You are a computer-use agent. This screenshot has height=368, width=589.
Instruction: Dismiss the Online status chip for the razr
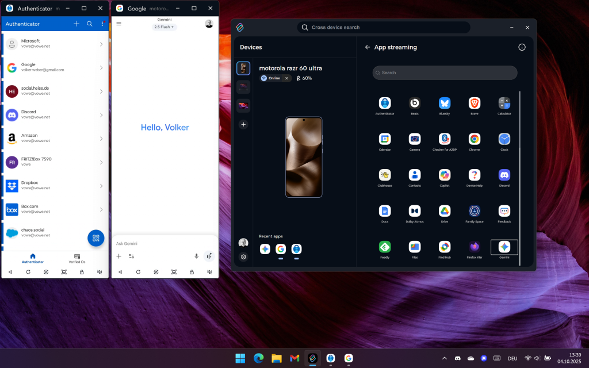[286, 78]
